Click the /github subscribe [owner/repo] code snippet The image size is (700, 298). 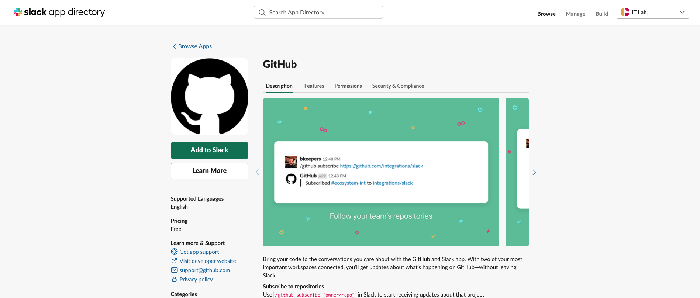(x=315, y=295)
